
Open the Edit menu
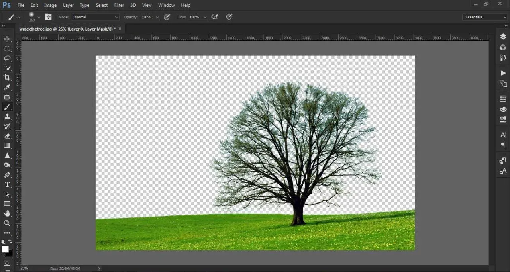34,5
